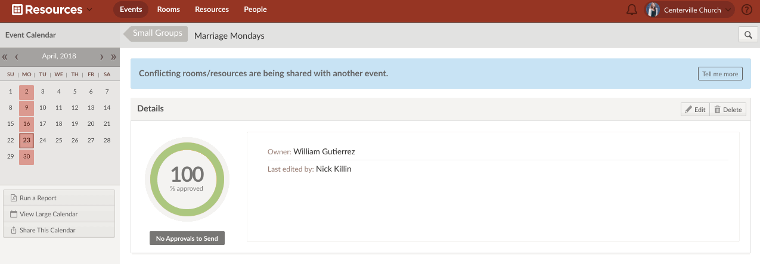Jump to next year with double-right arrow
Viewport: 760px width, 264px height.
(113, 57)
